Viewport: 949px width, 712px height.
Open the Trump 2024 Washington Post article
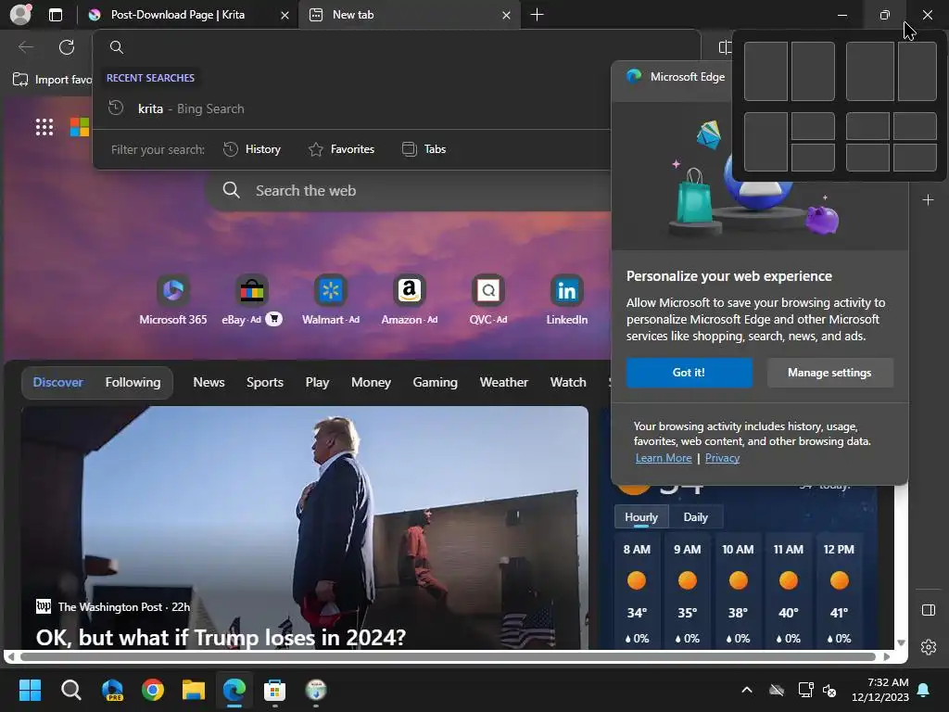coord(304,528)
